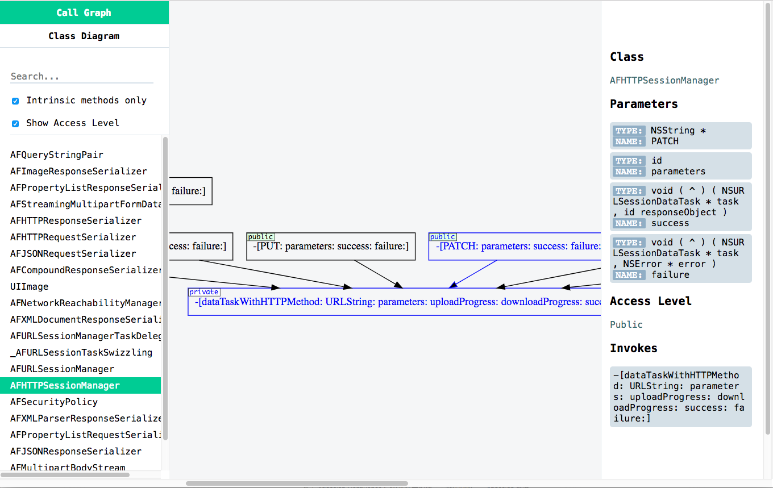Select AFPropertyListRequestSerializer class
Screen dimensions: 773x488
81,435
